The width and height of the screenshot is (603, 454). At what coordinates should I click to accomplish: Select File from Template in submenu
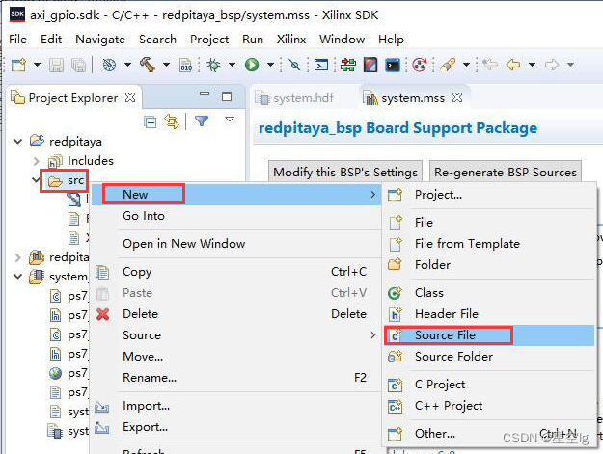coord(489,244)
